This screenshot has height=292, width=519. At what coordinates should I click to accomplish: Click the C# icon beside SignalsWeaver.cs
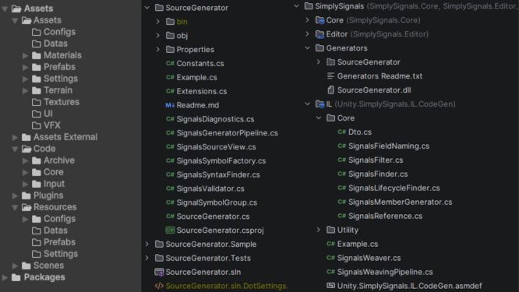tap(330, 258)
